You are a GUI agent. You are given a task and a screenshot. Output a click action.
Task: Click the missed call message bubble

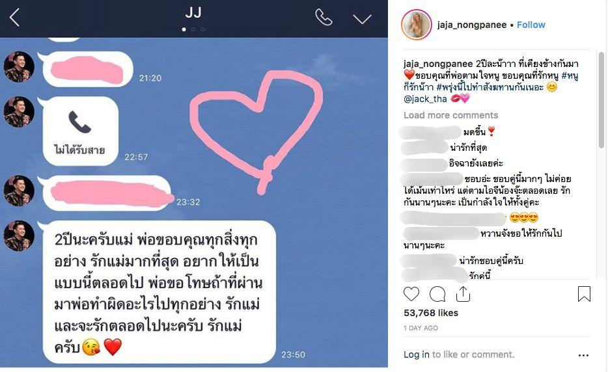click(80, 131)
